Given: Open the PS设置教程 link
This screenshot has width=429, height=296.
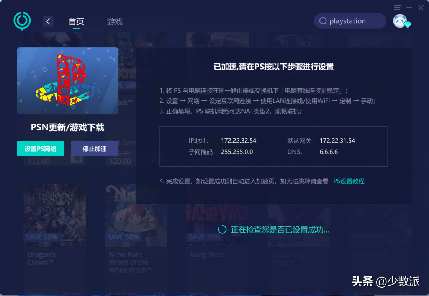Looking at the screenshot, I should click(349, 181).
